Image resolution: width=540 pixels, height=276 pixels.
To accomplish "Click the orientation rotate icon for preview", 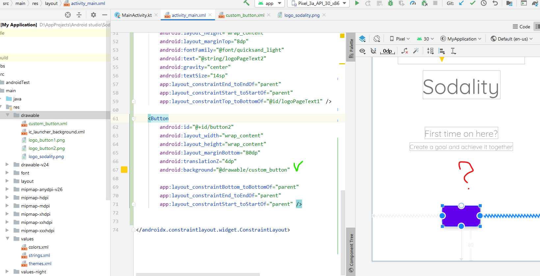I will pos(377,39).
